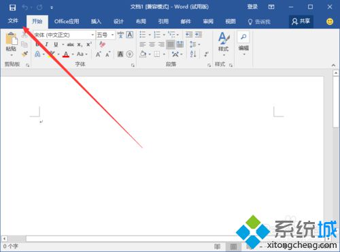Click the increase indent icon
Screen dimensions: 340x252
[x=199, y=35]
